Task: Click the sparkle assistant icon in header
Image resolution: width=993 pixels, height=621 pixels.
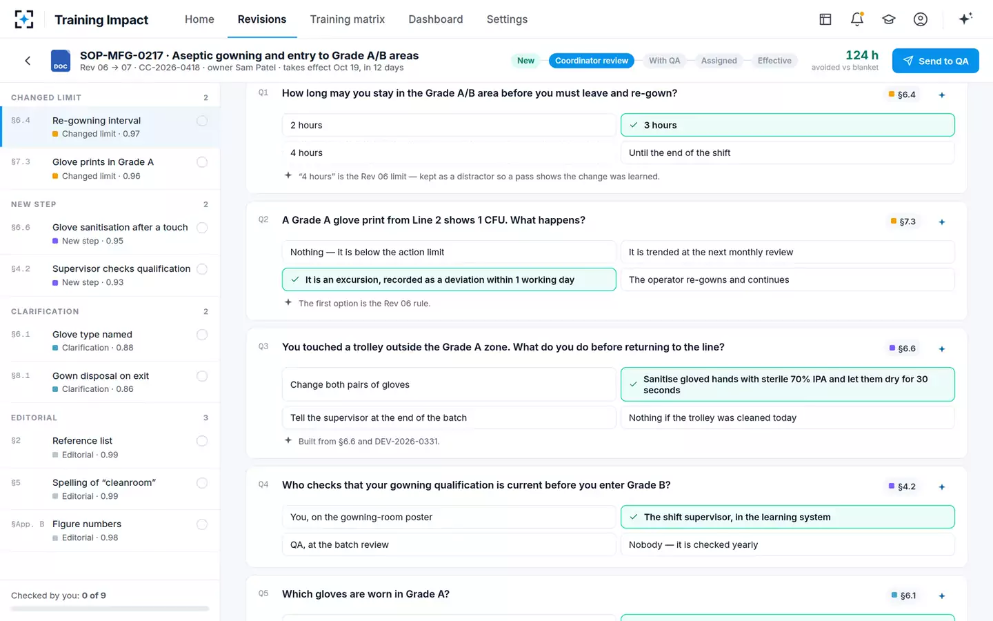Action: pos(965,19)
